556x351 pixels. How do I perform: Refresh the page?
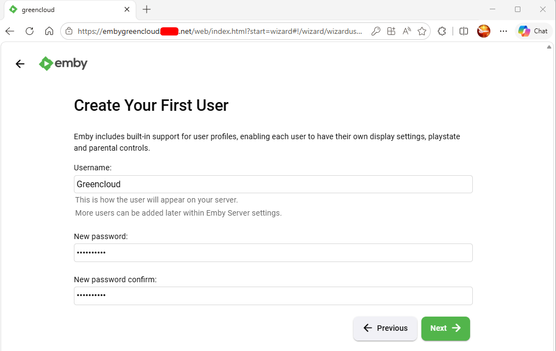coord(30,31)
